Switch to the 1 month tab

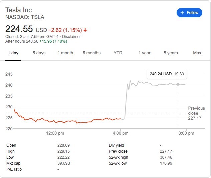tap(65, 53)
